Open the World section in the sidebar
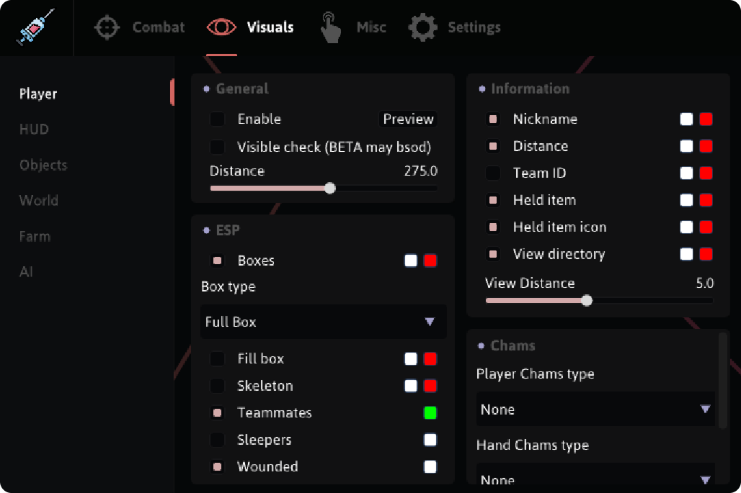The height and width of the screenshot is (493, 741). pos(38,201)
